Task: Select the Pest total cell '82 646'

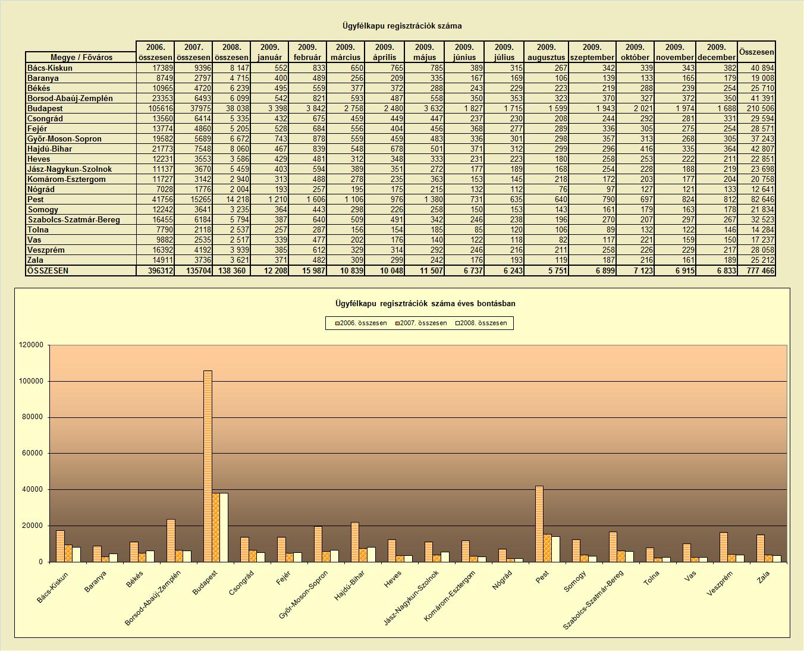Action: tap(756, 199)
